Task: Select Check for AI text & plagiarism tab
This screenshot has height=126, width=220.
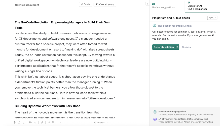Action: (197, 7)
